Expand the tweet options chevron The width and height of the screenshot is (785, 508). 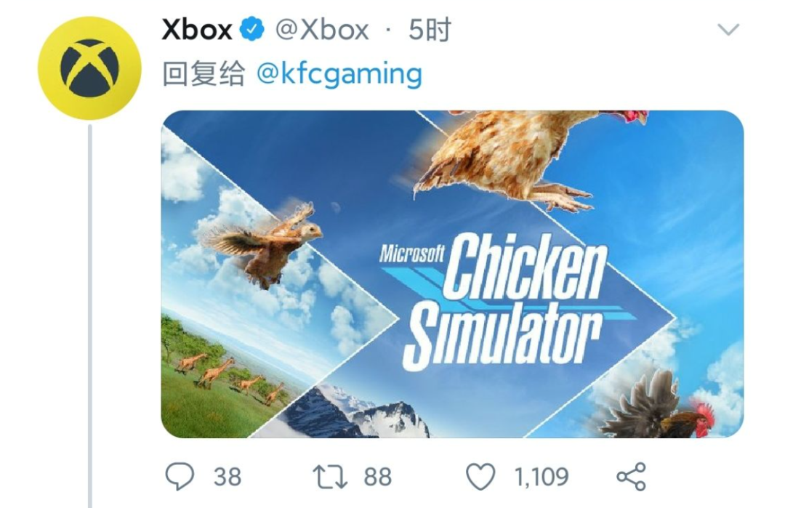click(x=728, y=30)
